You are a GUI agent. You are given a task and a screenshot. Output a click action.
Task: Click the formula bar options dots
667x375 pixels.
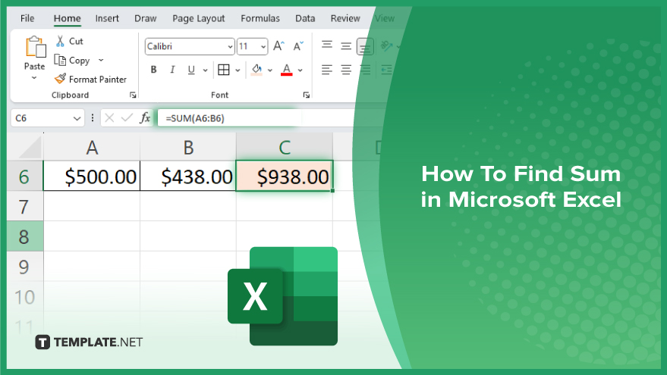coord(93,118)
